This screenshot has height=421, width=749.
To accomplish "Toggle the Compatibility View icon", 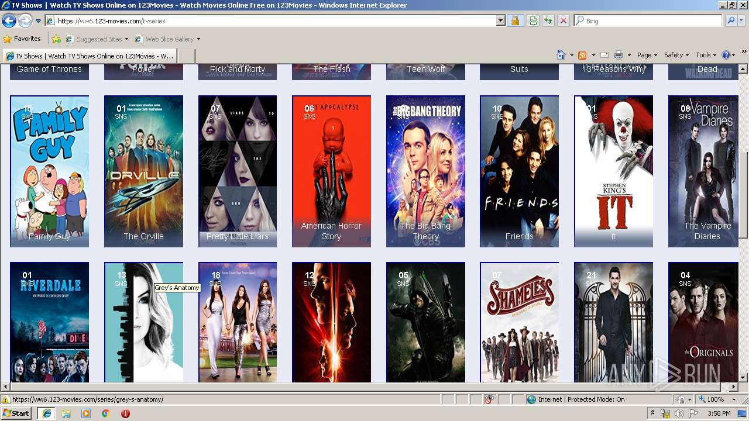I will [x=533, y=20].
